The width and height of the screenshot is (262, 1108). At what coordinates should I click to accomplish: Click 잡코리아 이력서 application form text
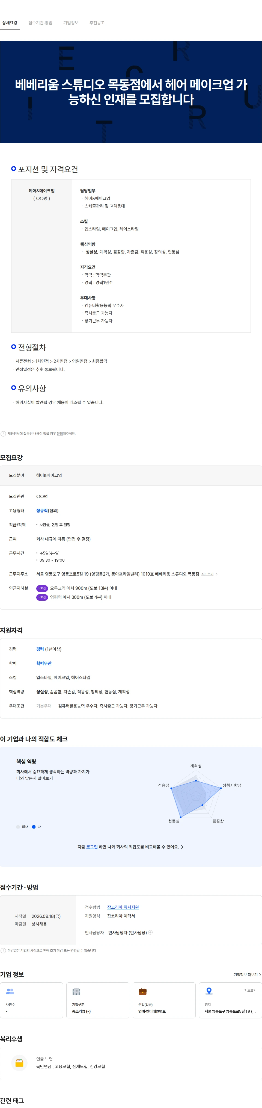coord(121,916)
